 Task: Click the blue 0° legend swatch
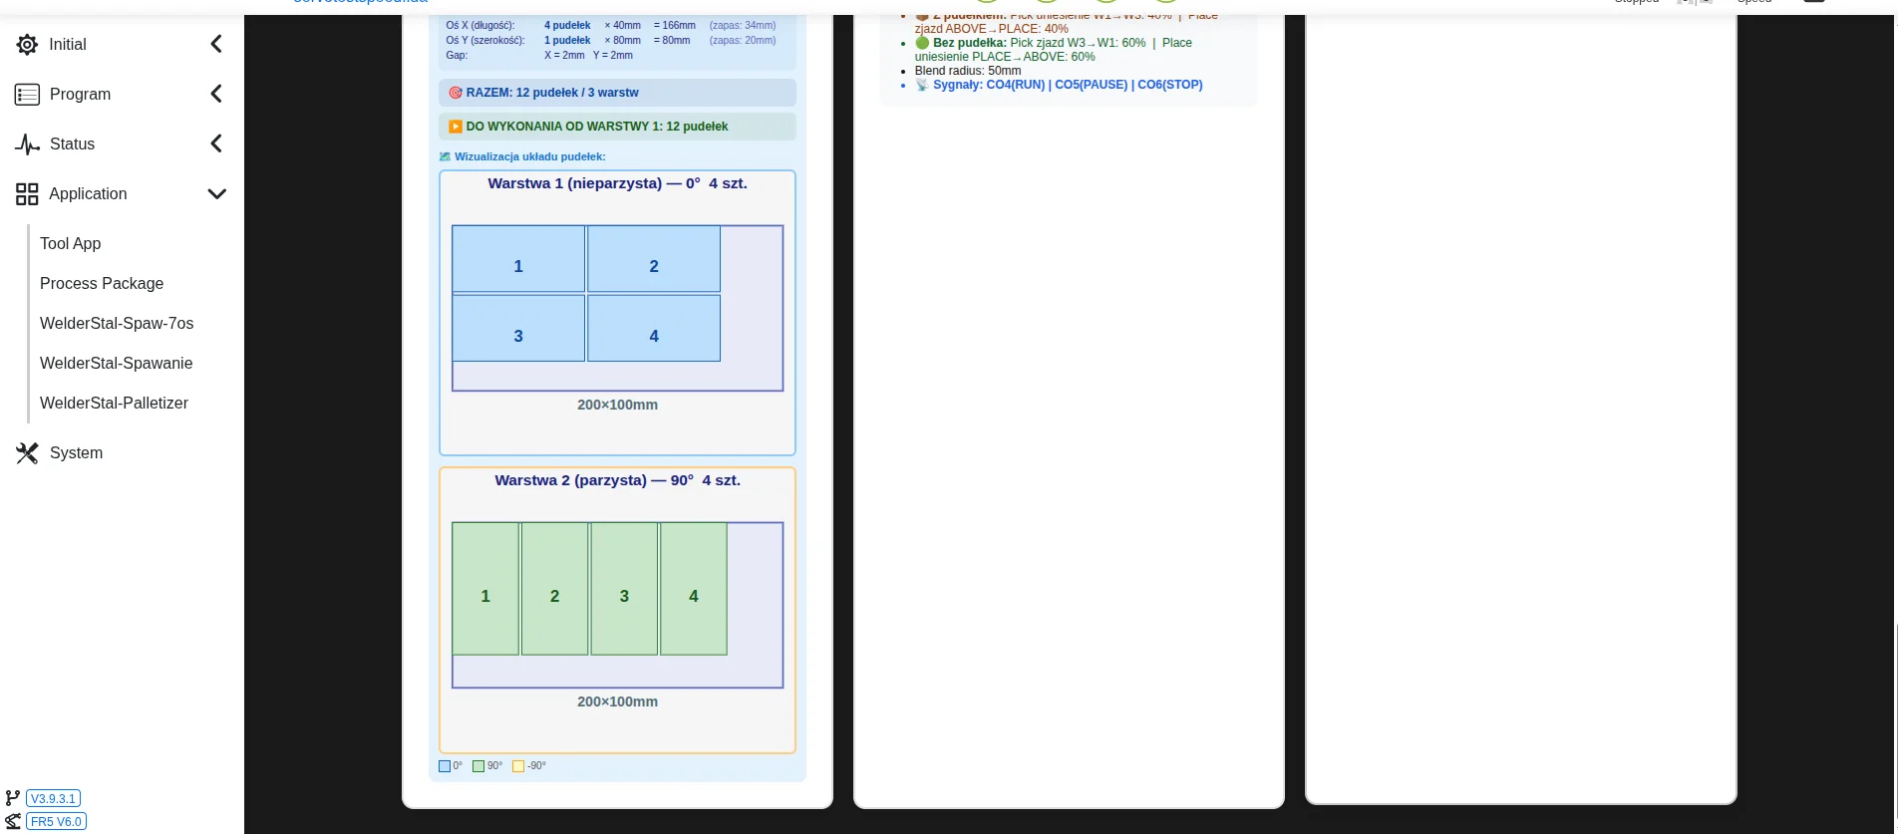pyautogui.click(x=445, y=766)
